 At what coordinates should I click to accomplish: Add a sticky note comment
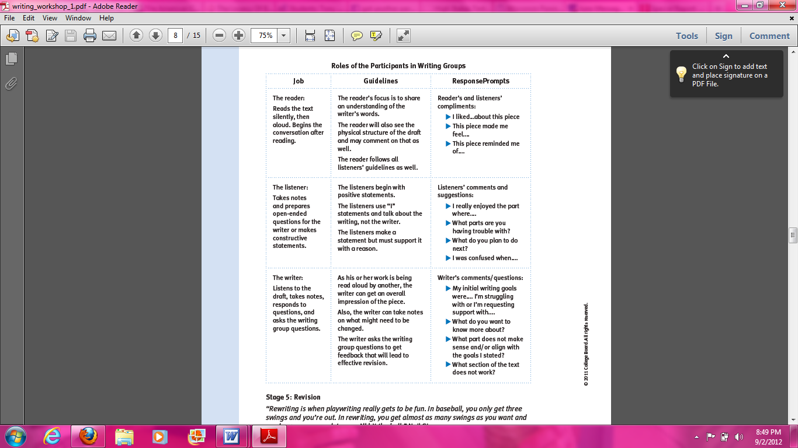coord(356,36)
